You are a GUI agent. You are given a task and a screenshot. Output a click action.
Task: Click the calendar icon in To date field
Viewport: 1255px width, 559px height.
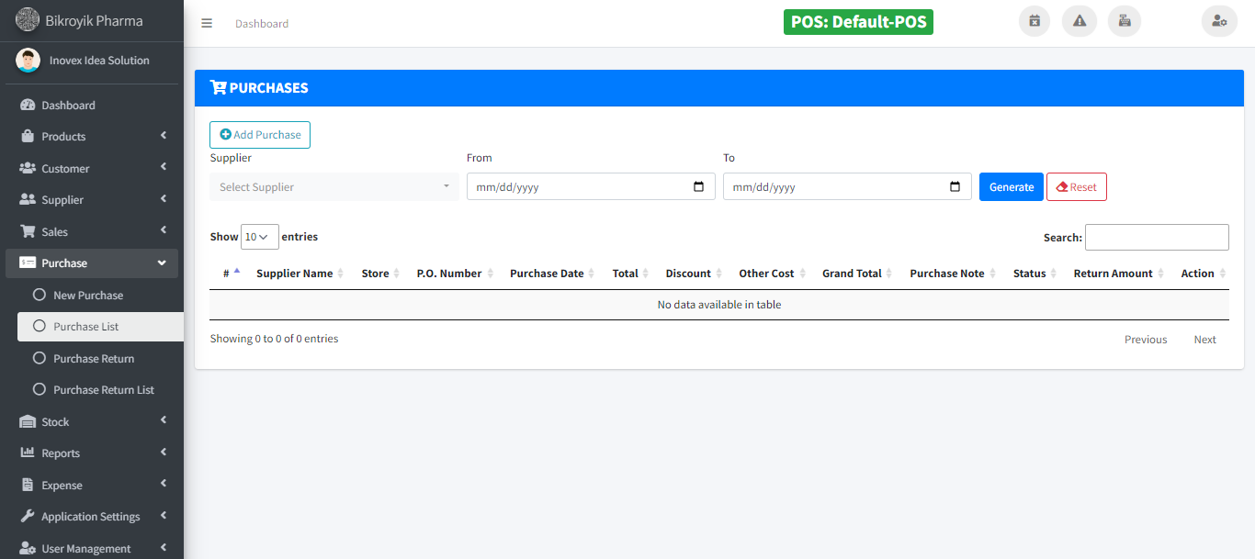pyautogui.click(x=955, y=186)
